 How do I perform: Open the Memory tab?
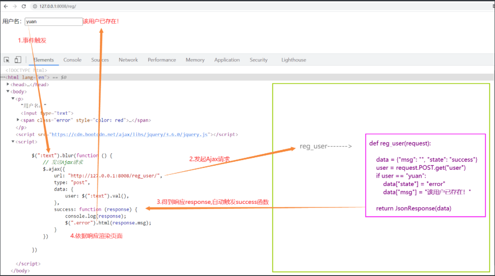tap(195, 60)
